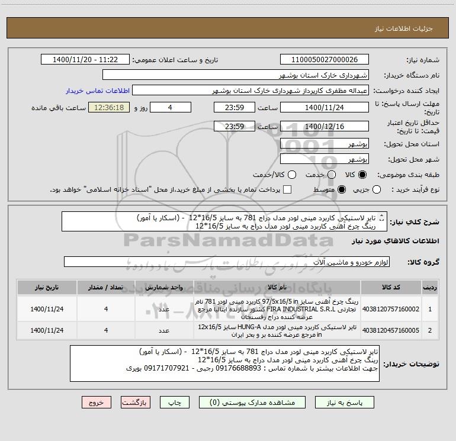The height and width of the screenshot is (441, 456).
Task: Click the price validity date 1400/12/16 field
Action: click(325, 126)
